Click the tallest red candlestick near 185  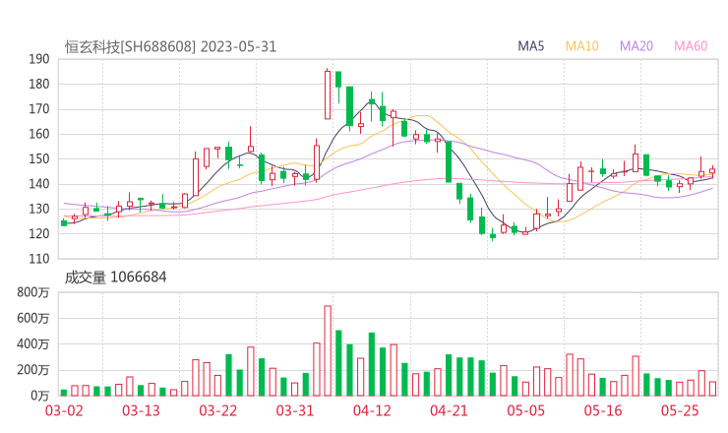pos(328,94)
